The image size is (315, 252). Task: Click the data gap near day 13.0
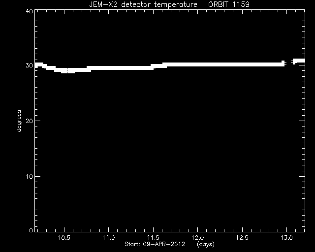(289, 63)
